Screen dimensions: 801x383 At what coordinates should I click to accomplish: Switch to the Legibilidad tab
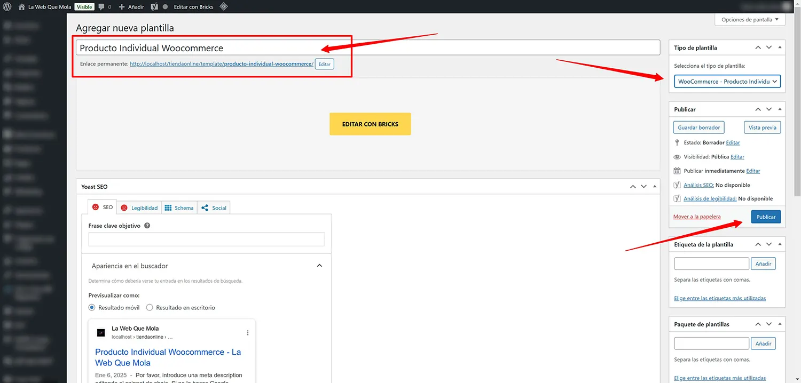(139, 208)
